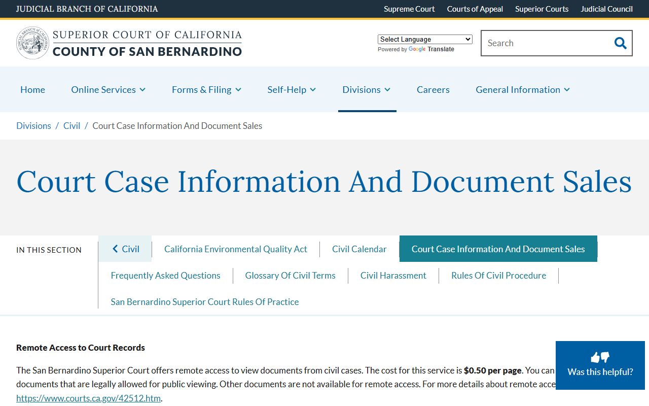Click the magnifying glass search icon
The width and height of the screenshot is (649, 406).
click(620, 43)
